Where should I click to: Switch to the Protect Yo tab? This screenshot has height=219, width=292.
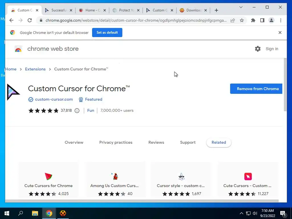coord(126,10)
